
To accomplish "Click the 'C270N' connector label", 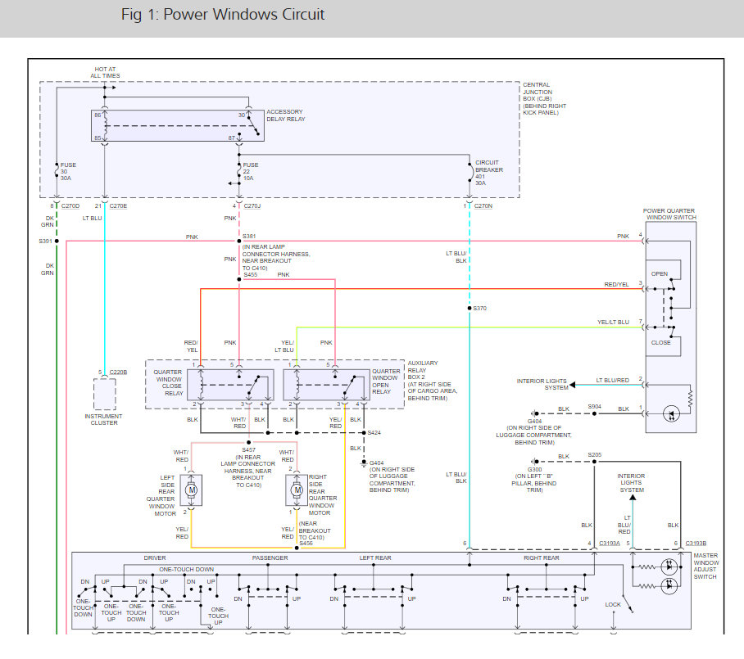I will [483, 205].
